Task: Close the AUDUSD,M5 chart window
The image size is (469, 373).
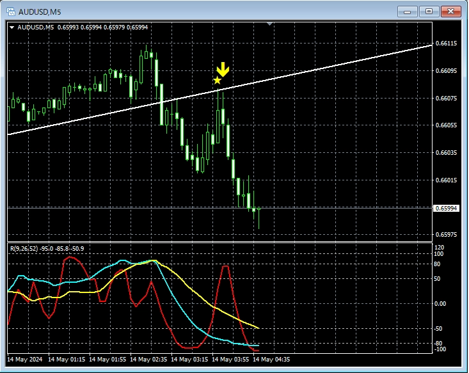Action: coord(451,12)
